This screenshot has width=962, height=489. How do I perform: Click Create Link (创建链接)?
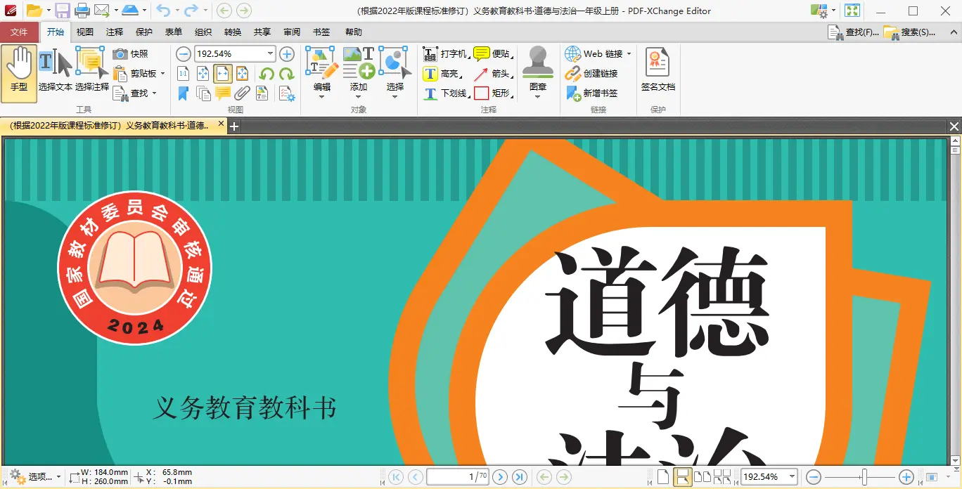pyautogui.click(x=591, y=74)
